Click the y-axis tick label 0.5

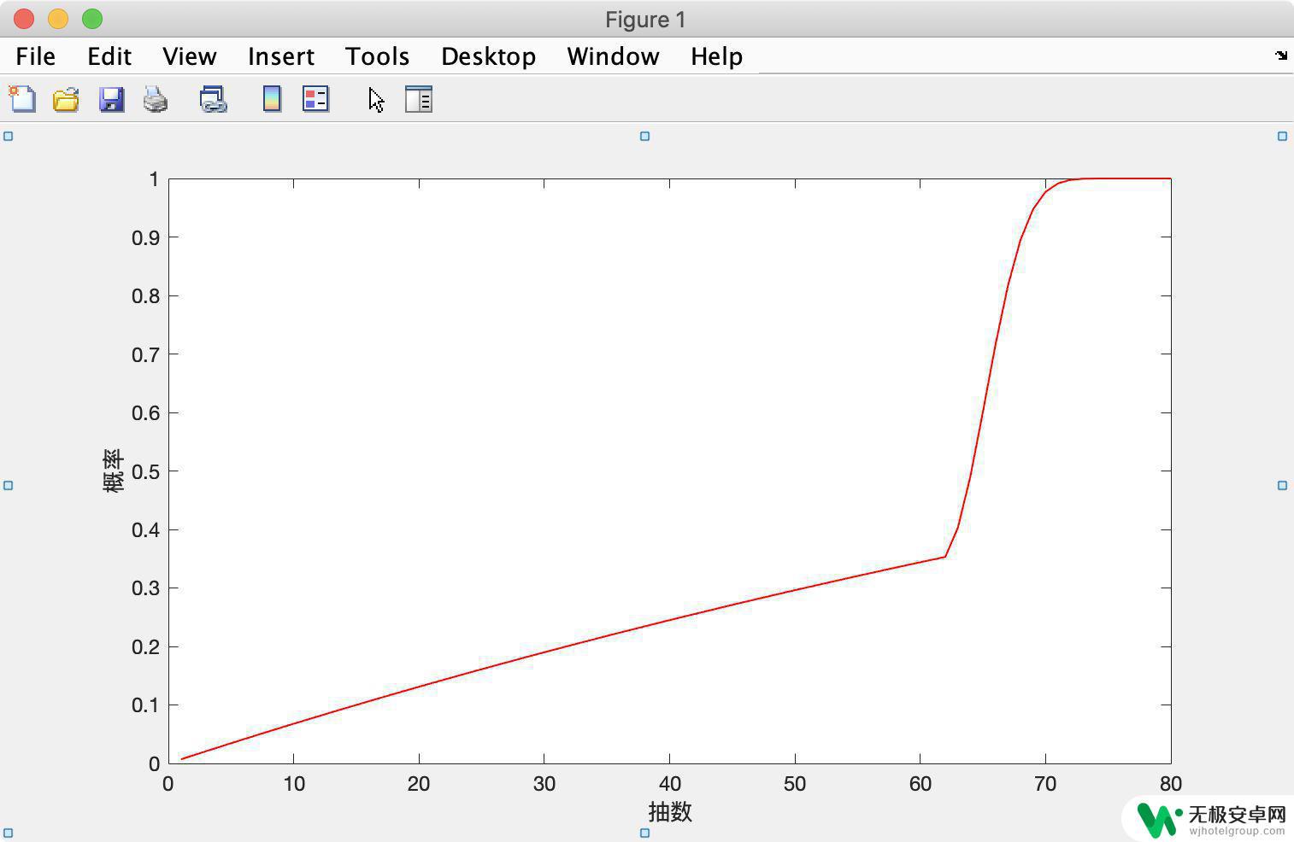[x=145, y=471]
